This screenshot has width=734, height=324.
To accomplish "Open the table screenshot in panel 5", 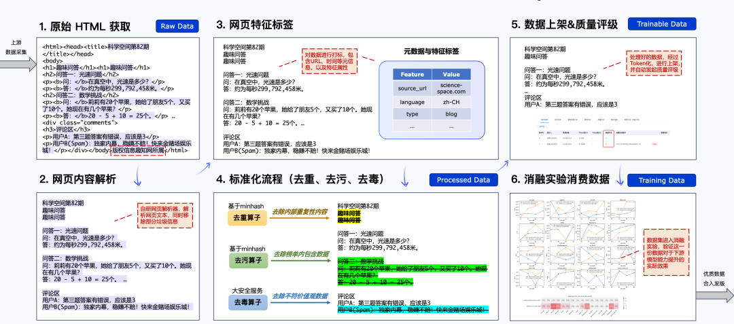I will (x=606, y=132).
